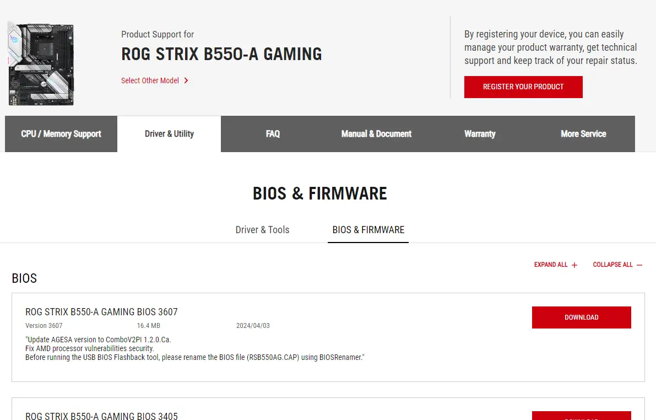Image resolution: width=656 pixels, height=420 pixels.
Task: Click the 'BIOS' section heading
Action: click(24, 278)
